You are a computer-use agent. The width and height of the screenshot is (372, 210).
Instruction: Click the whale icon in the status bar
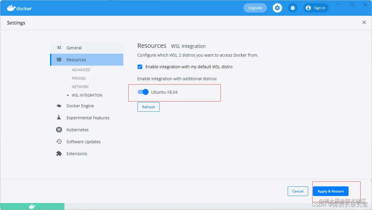pos(32,206)
